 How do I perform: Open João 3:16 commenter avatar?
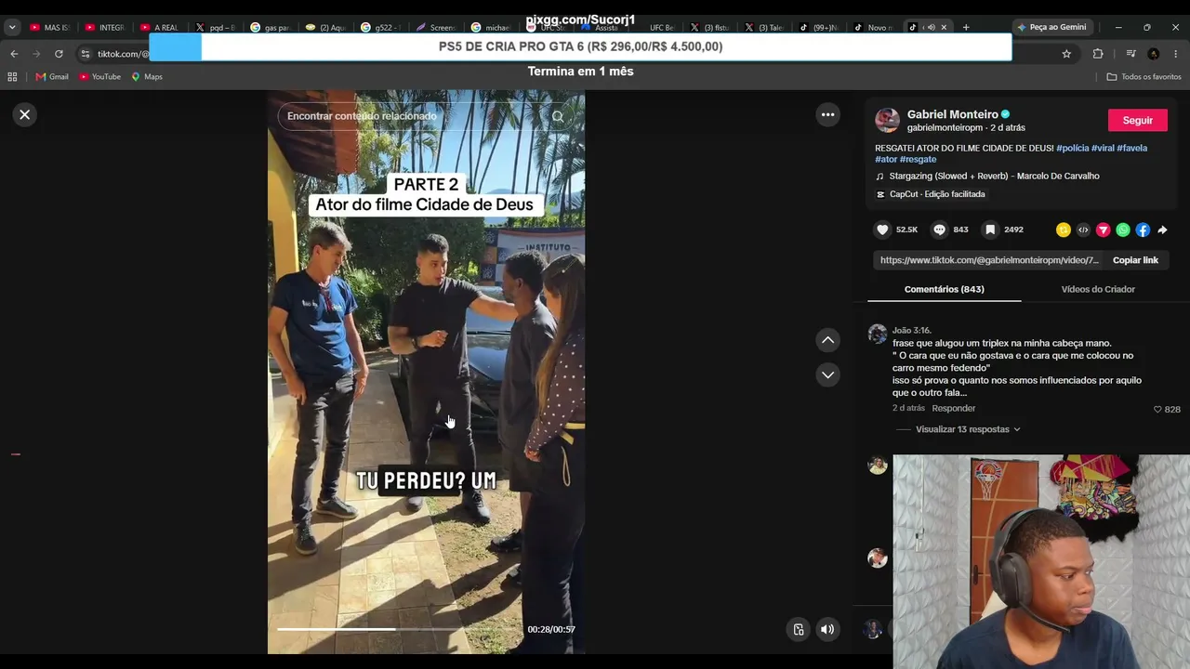(878, 334)
